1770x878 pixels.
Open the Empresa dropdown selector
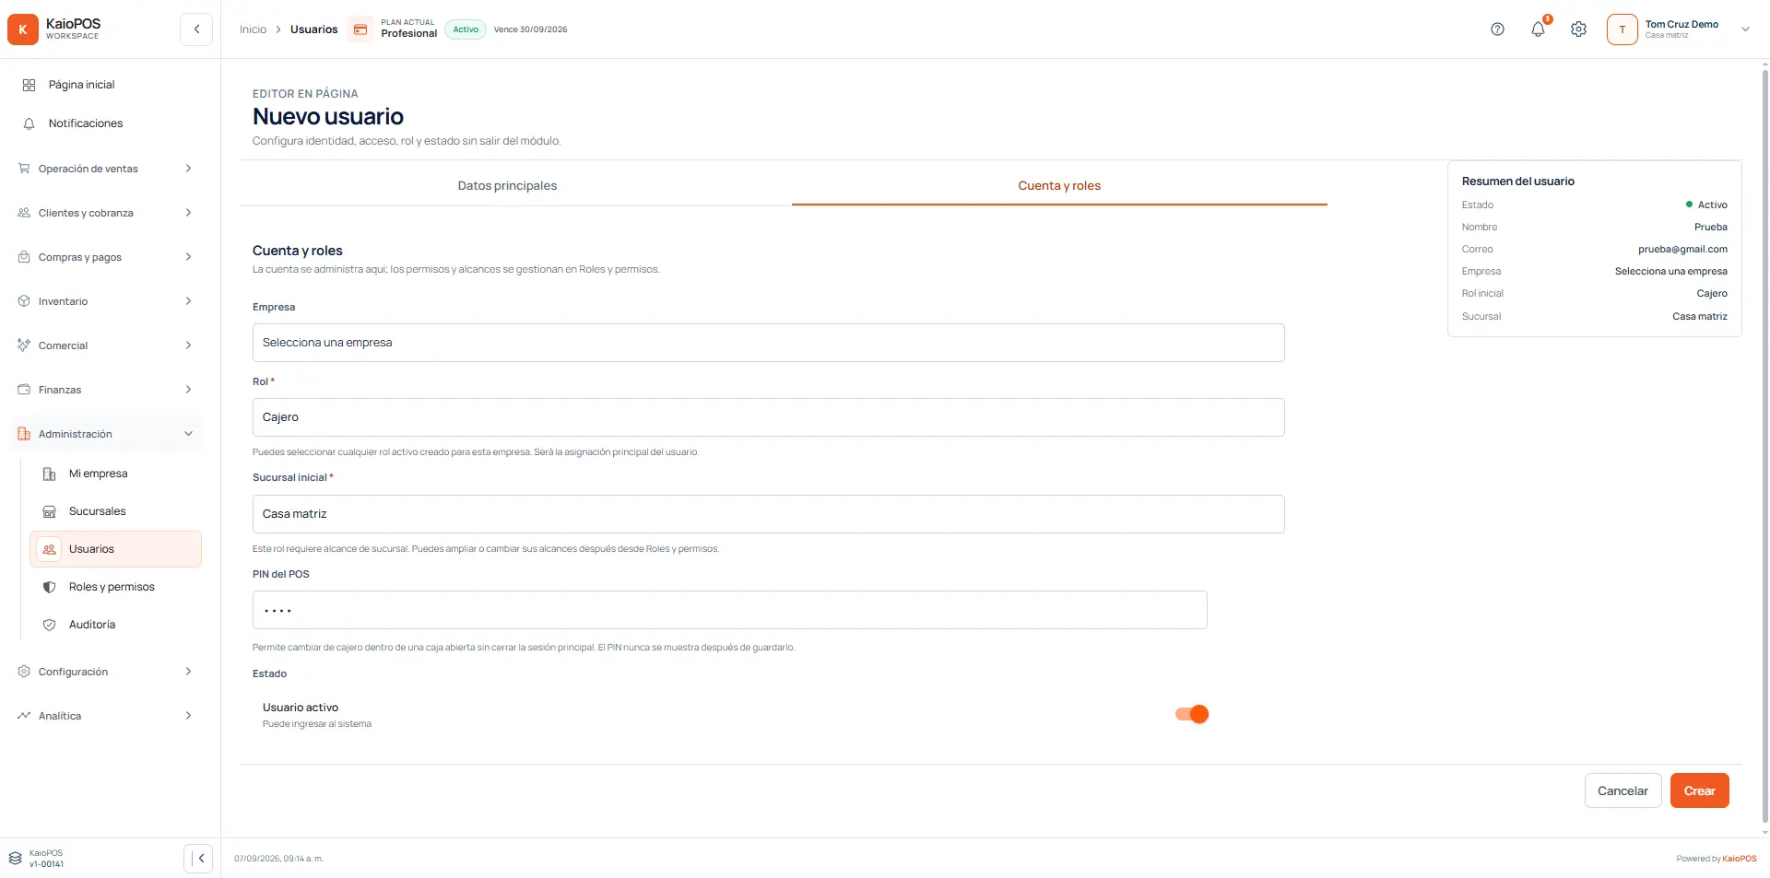(x=768, y=343)
